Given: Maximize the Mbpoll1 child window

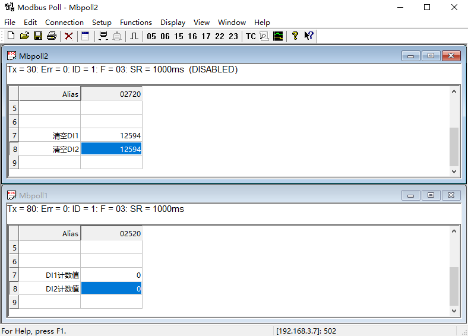Looking at the screenshot, I should pos(431,195).
